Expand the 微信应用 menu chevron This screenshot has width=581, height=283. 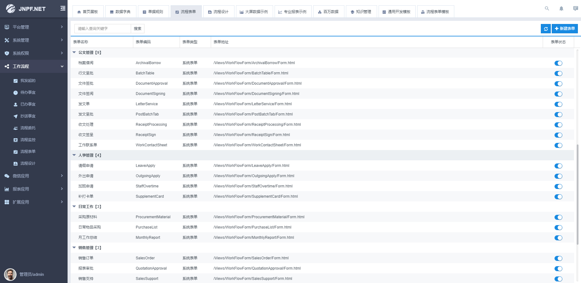[x=62, y=176]
